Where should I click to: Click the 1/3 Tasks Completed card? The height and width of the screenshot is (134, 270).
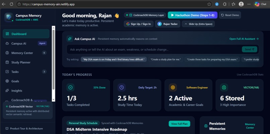[86, 95]
